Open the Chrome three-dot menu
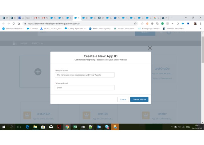 point(200,23)
